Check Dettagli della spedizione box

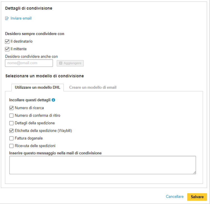[x=11, y=123]
